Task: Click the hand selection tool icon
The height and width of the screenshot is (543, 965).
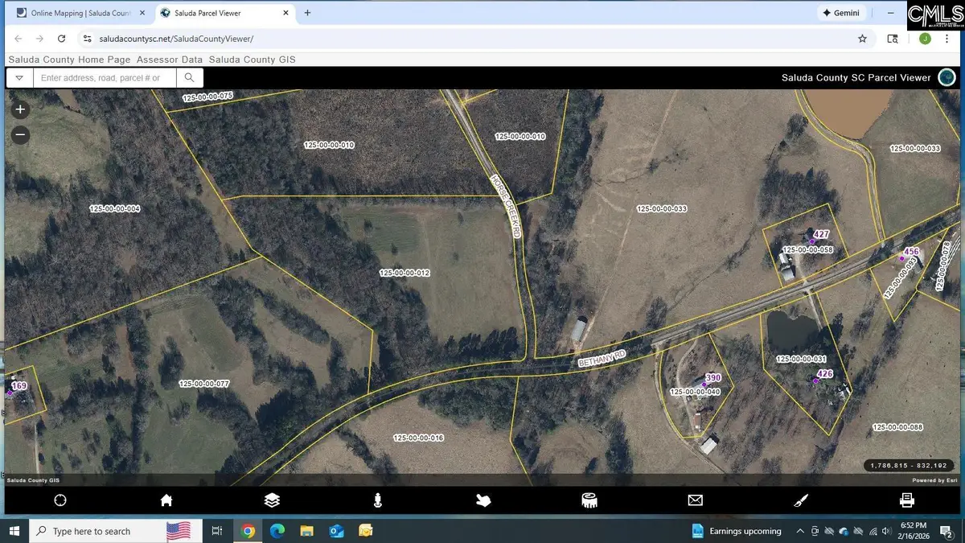Action: coord(482,500)
